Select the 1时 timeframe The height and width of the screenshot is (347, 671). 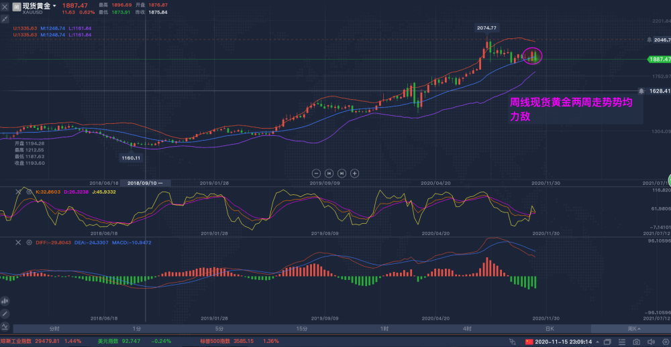384,329
